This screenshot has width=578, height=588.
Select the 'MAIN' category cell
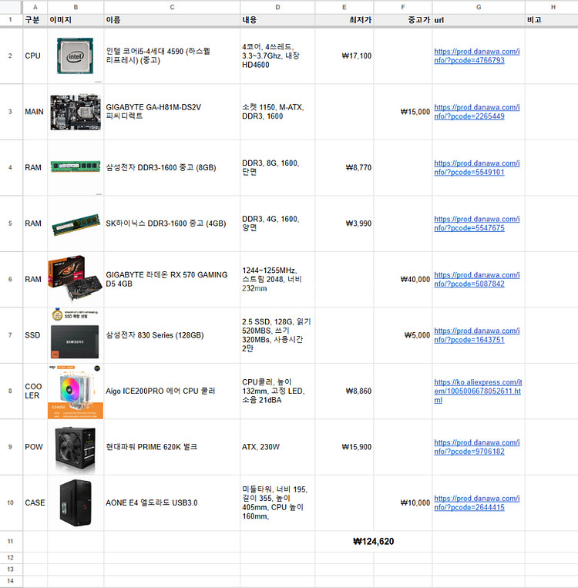[35, 112]
